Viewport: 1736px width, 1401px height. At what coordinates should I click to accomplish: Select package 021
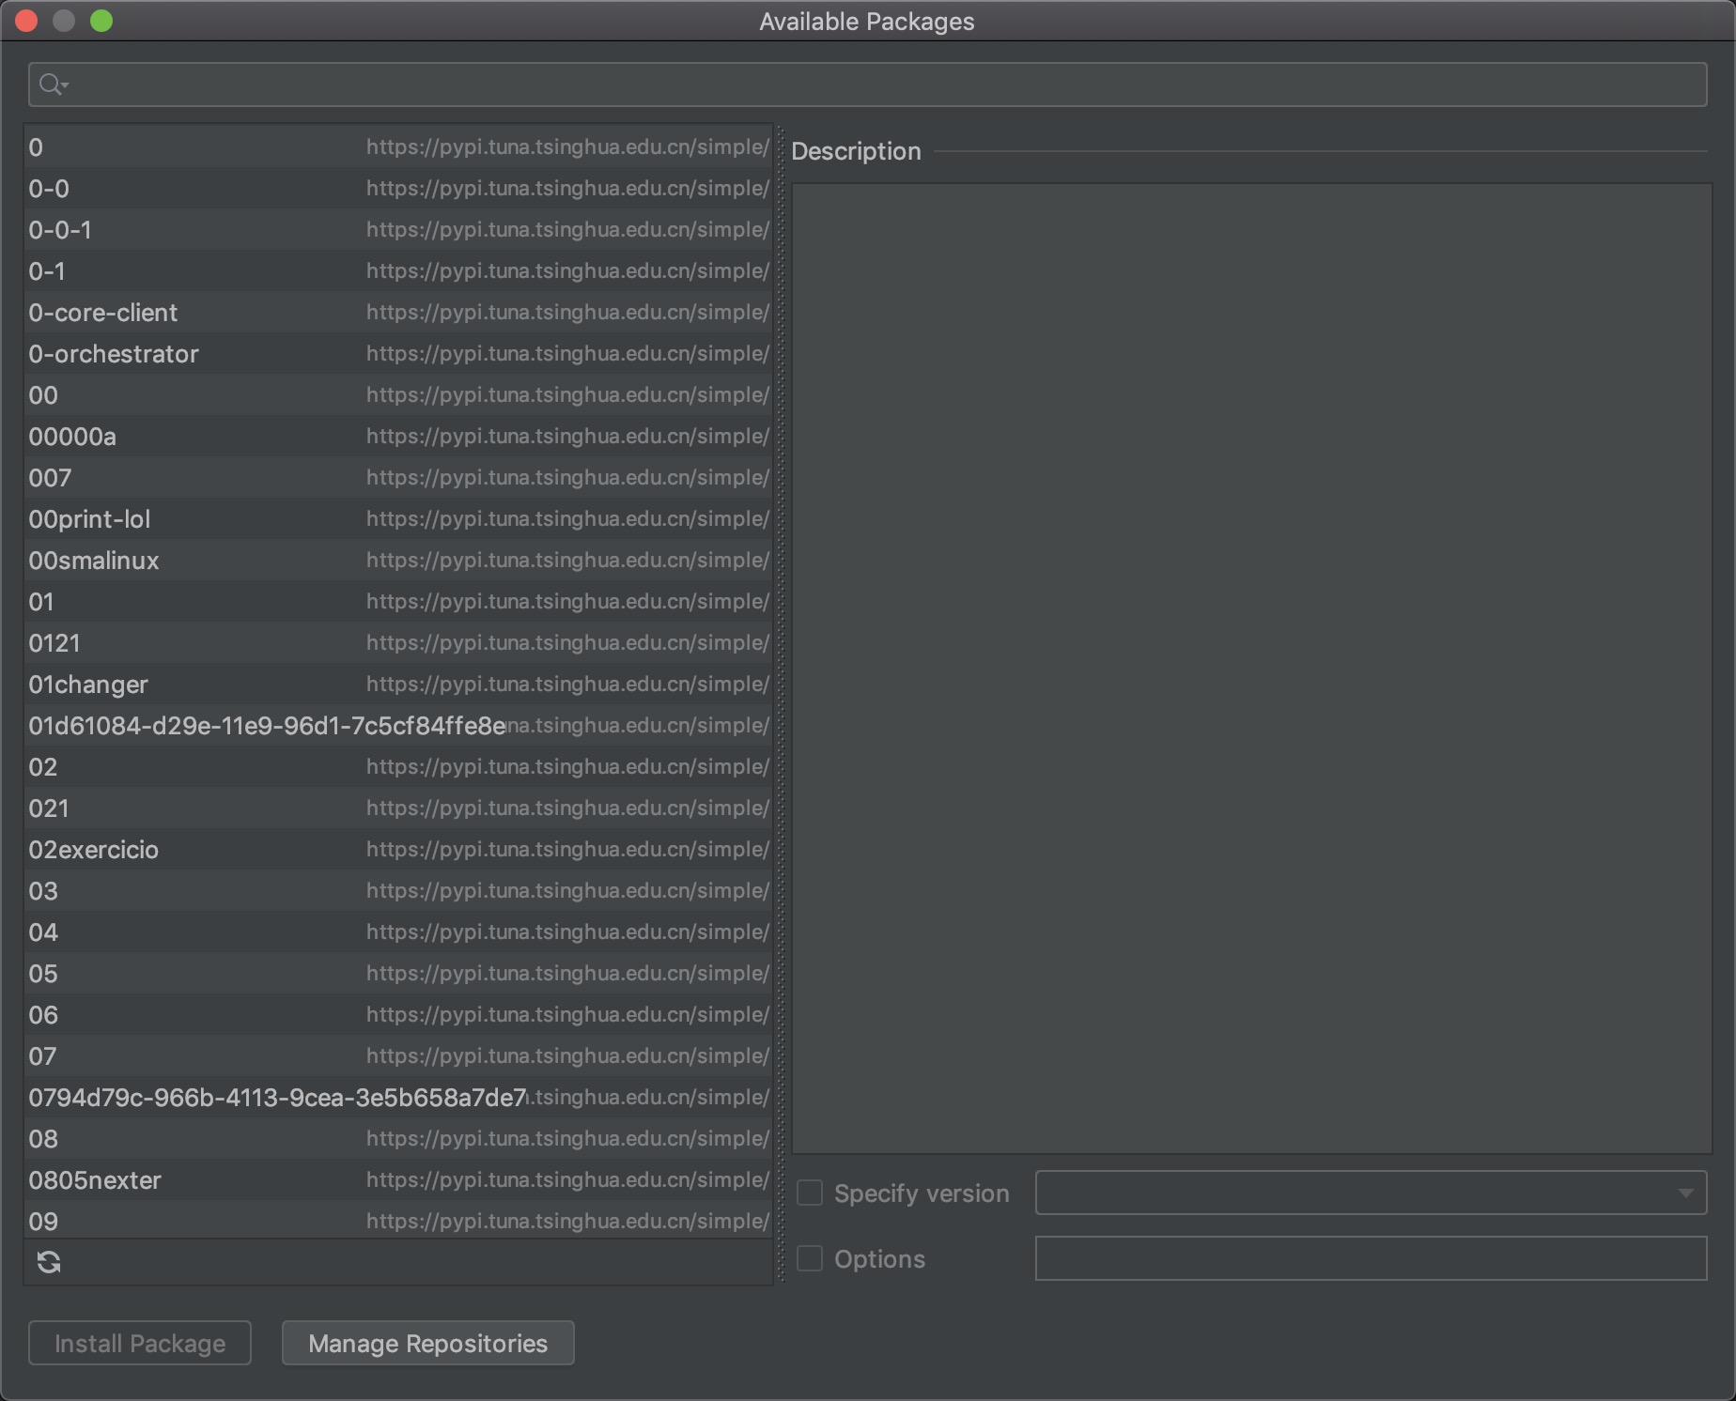(x=398, y=808)
